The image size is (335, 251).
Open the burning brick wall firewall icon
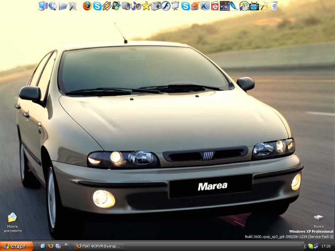[195, 6]
